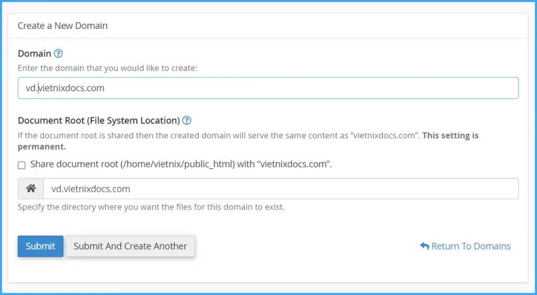This screenshot has width=537, height=295.
Task: Place cursor at end of vd.vietnixdocs.com in Domain field
Action: pyautogui.click(x=105, y=88)
